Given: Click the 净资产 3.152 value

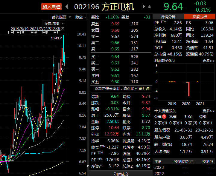Looking at the screenshot, I should pyautogui.click(x=114, y=166).
